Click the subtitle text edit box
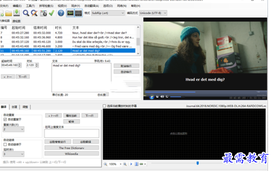 81,78
